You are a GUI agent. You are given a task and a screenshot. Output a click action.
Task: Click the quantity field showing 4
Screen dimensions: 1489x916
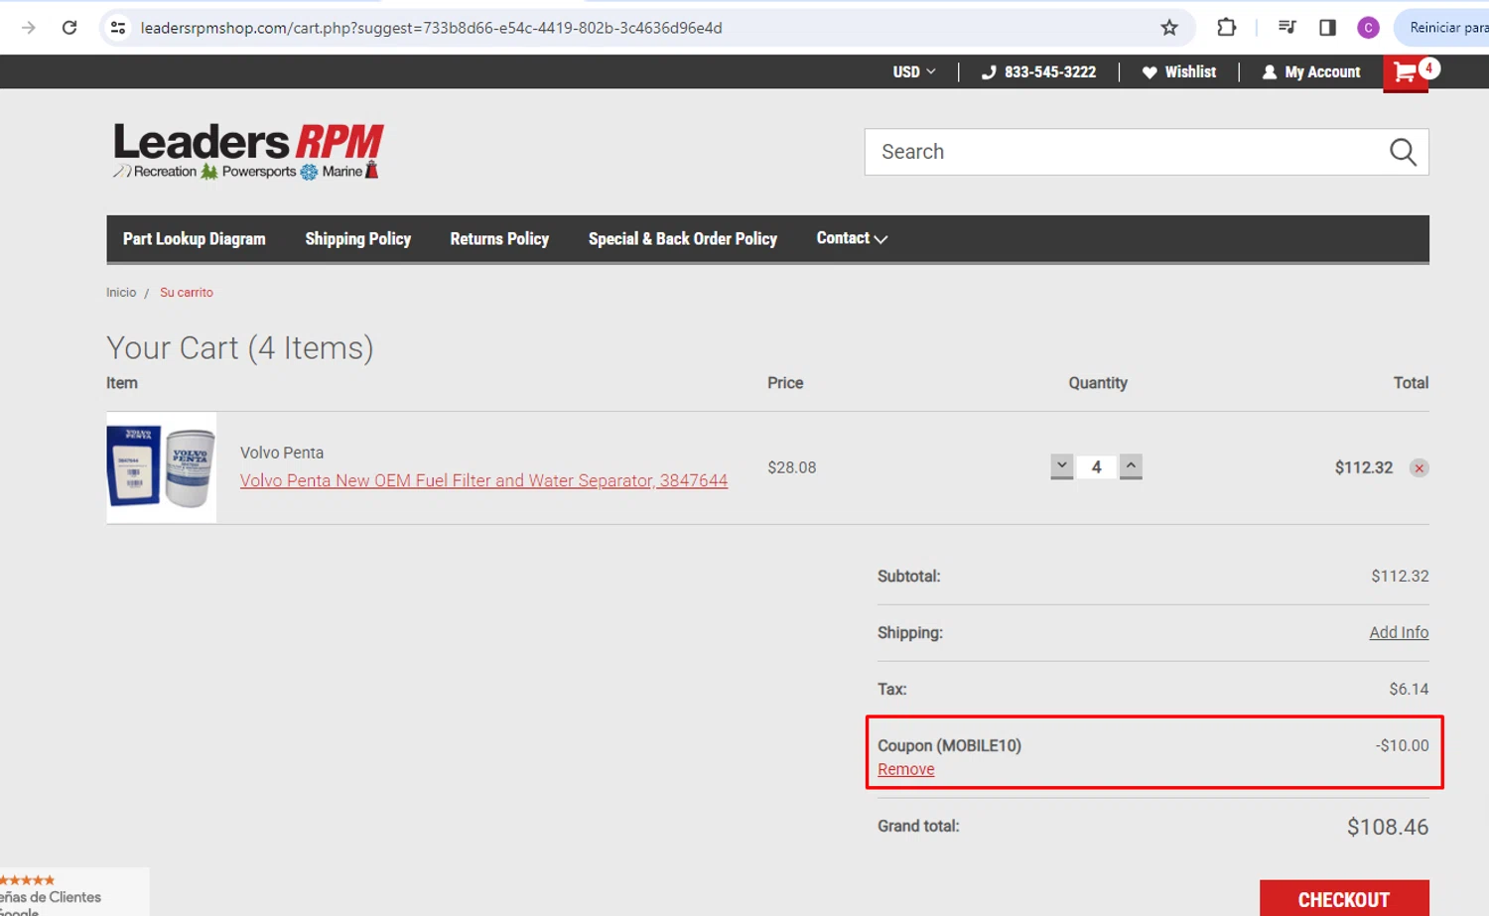coord(1096,466)
